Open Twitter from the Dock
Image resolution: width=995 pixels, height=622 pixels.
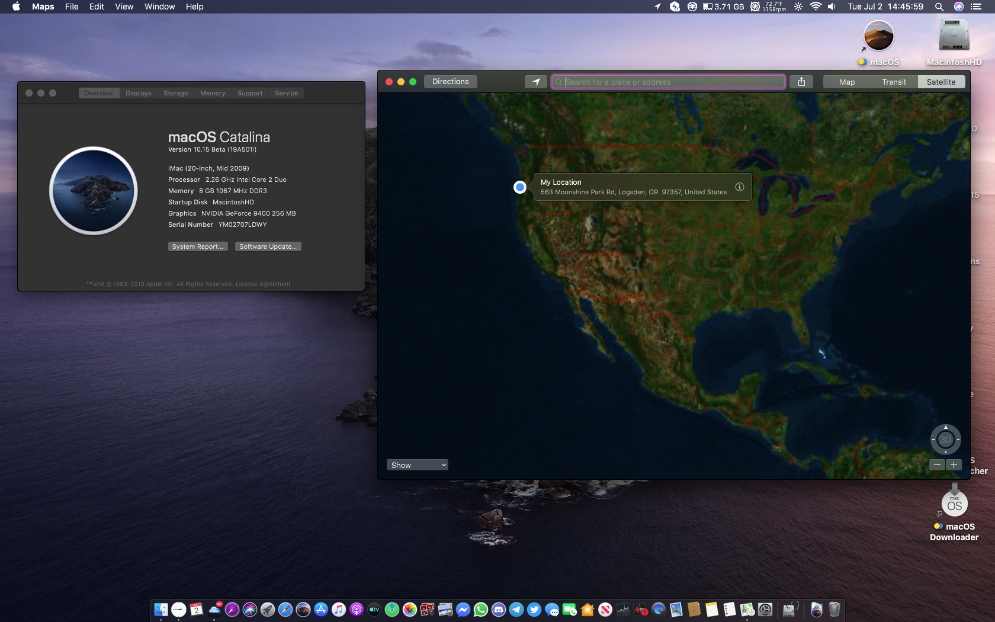click(534, 609)
